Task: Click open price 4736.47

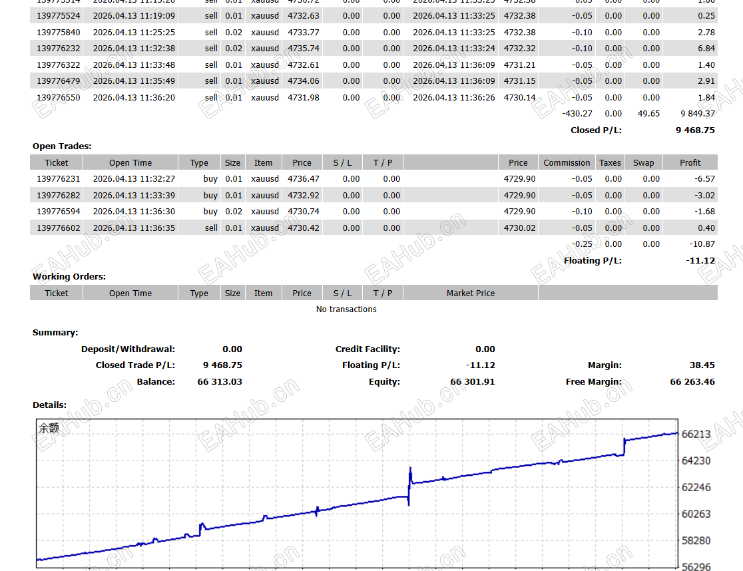Action: tap(304, 179)
